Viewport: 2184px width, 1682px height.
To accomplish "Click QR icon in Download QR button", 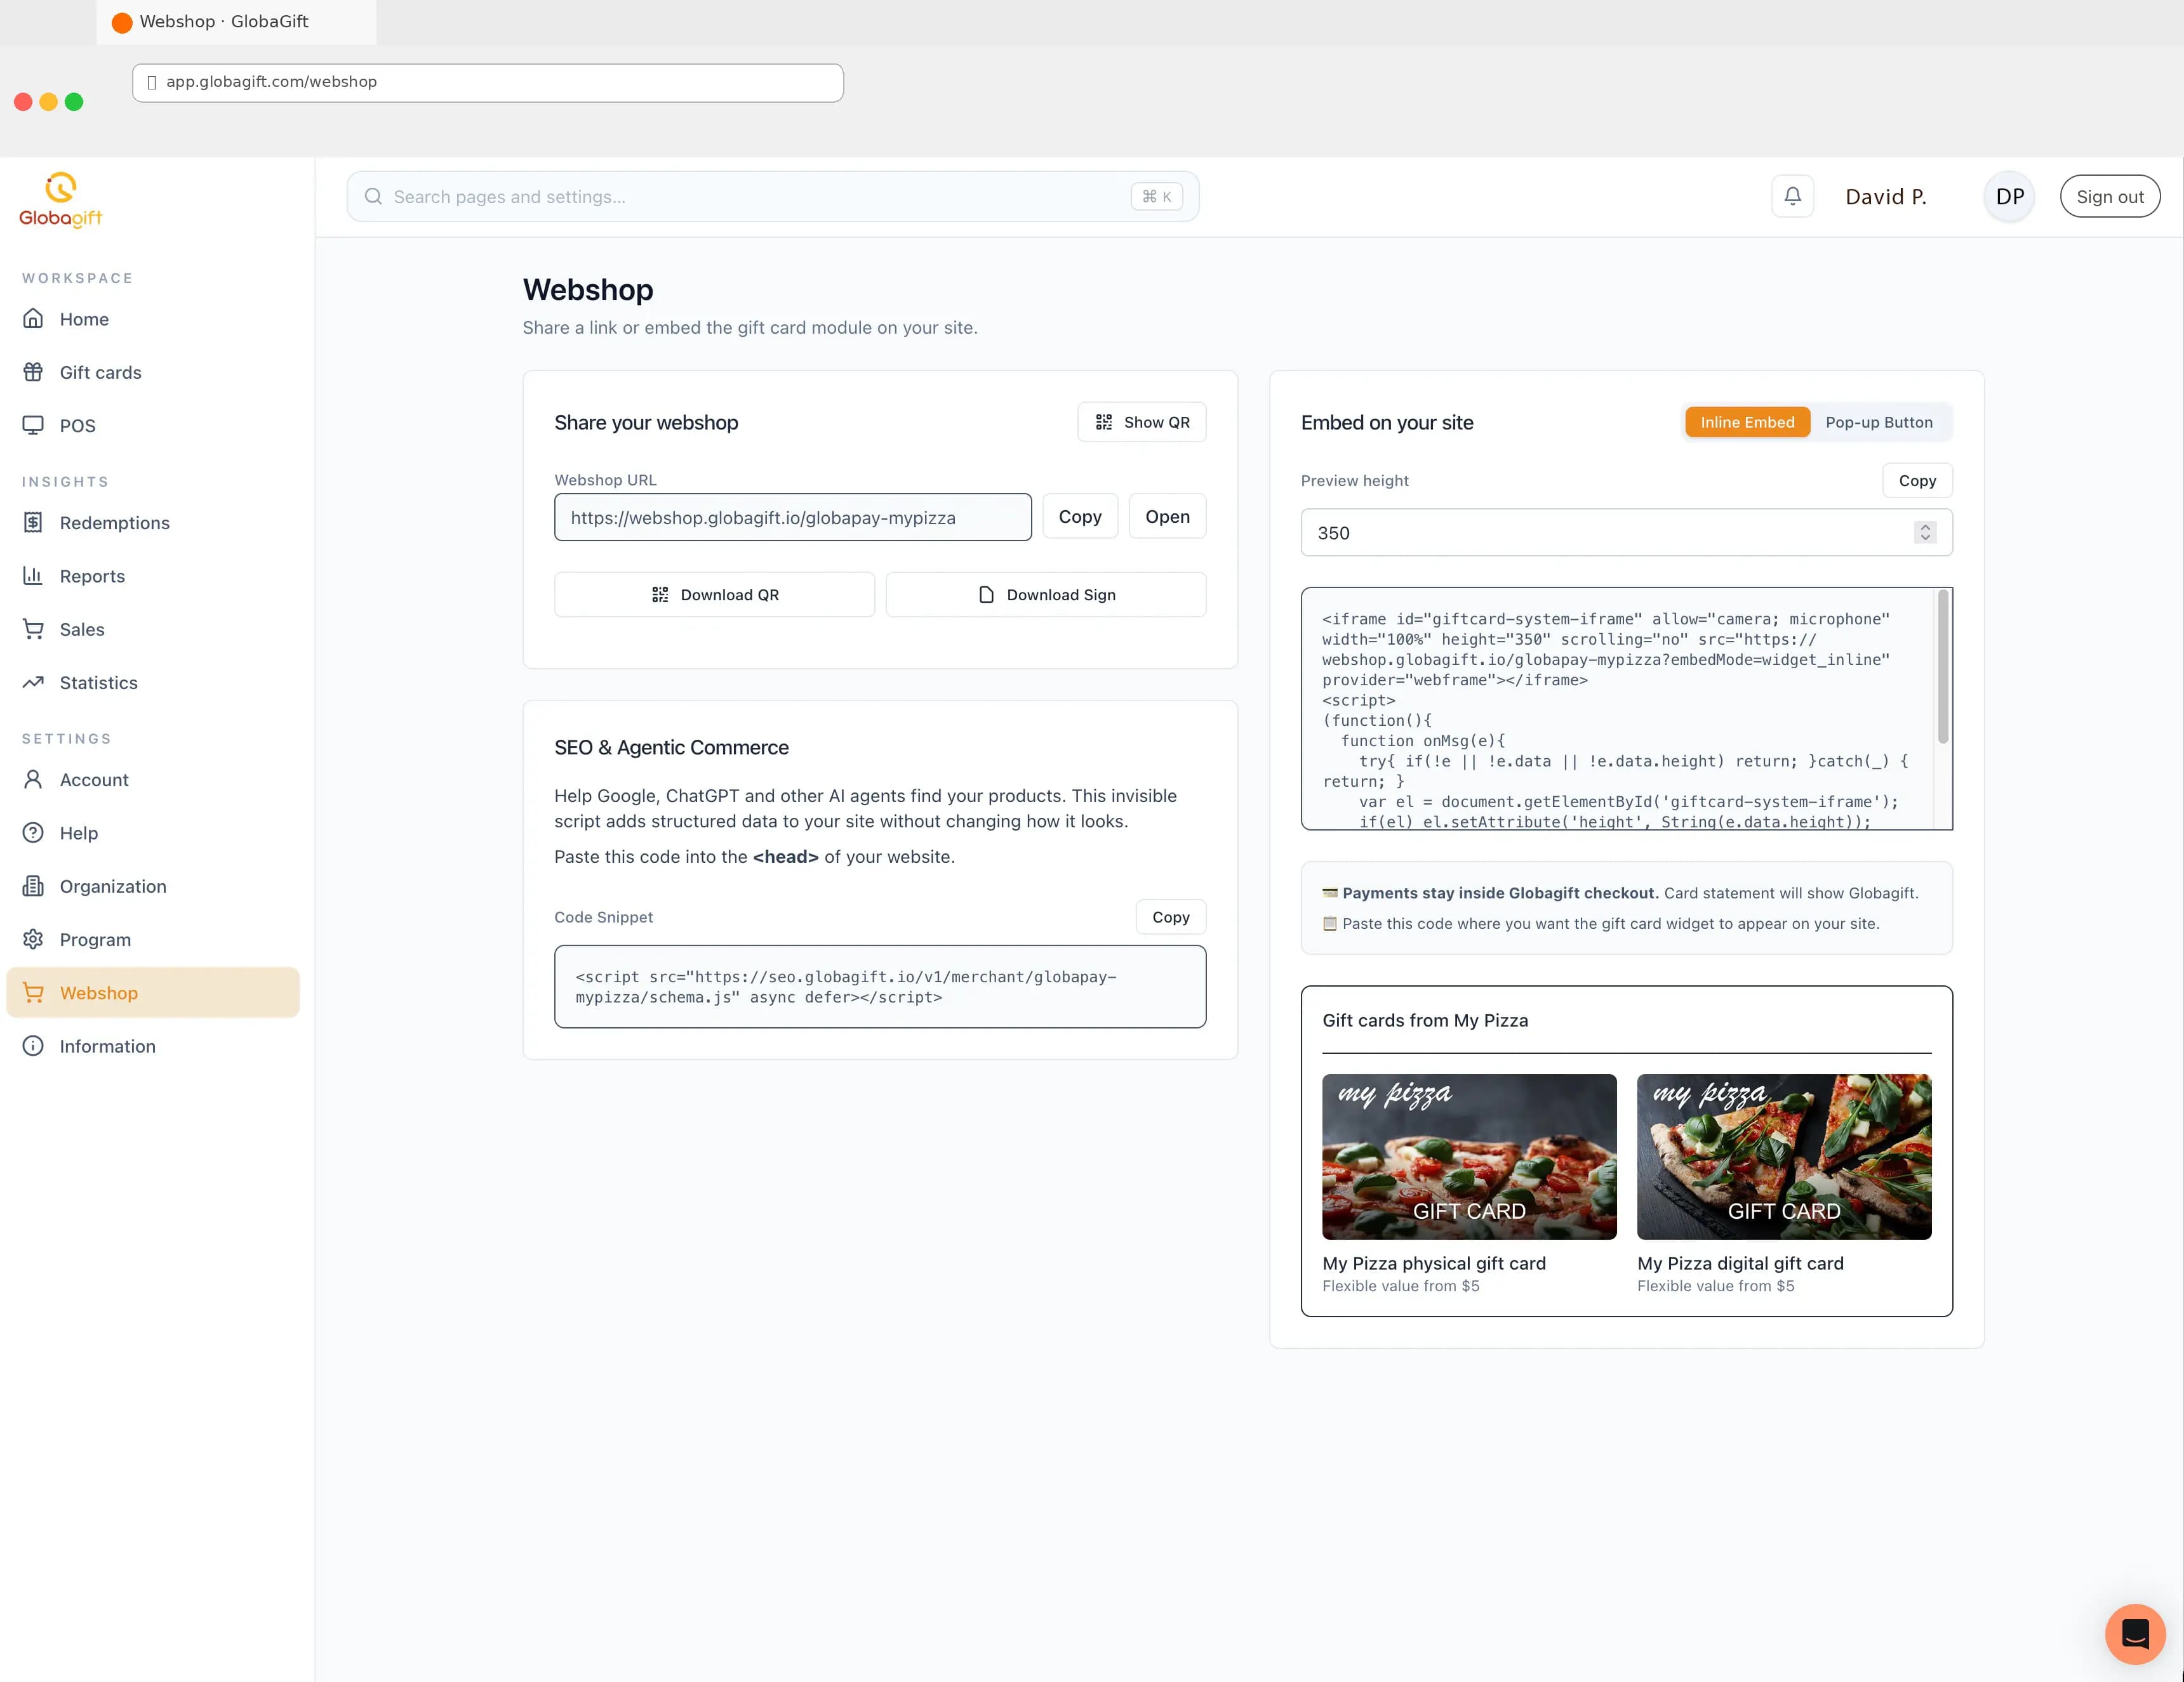I will point(660,595).
